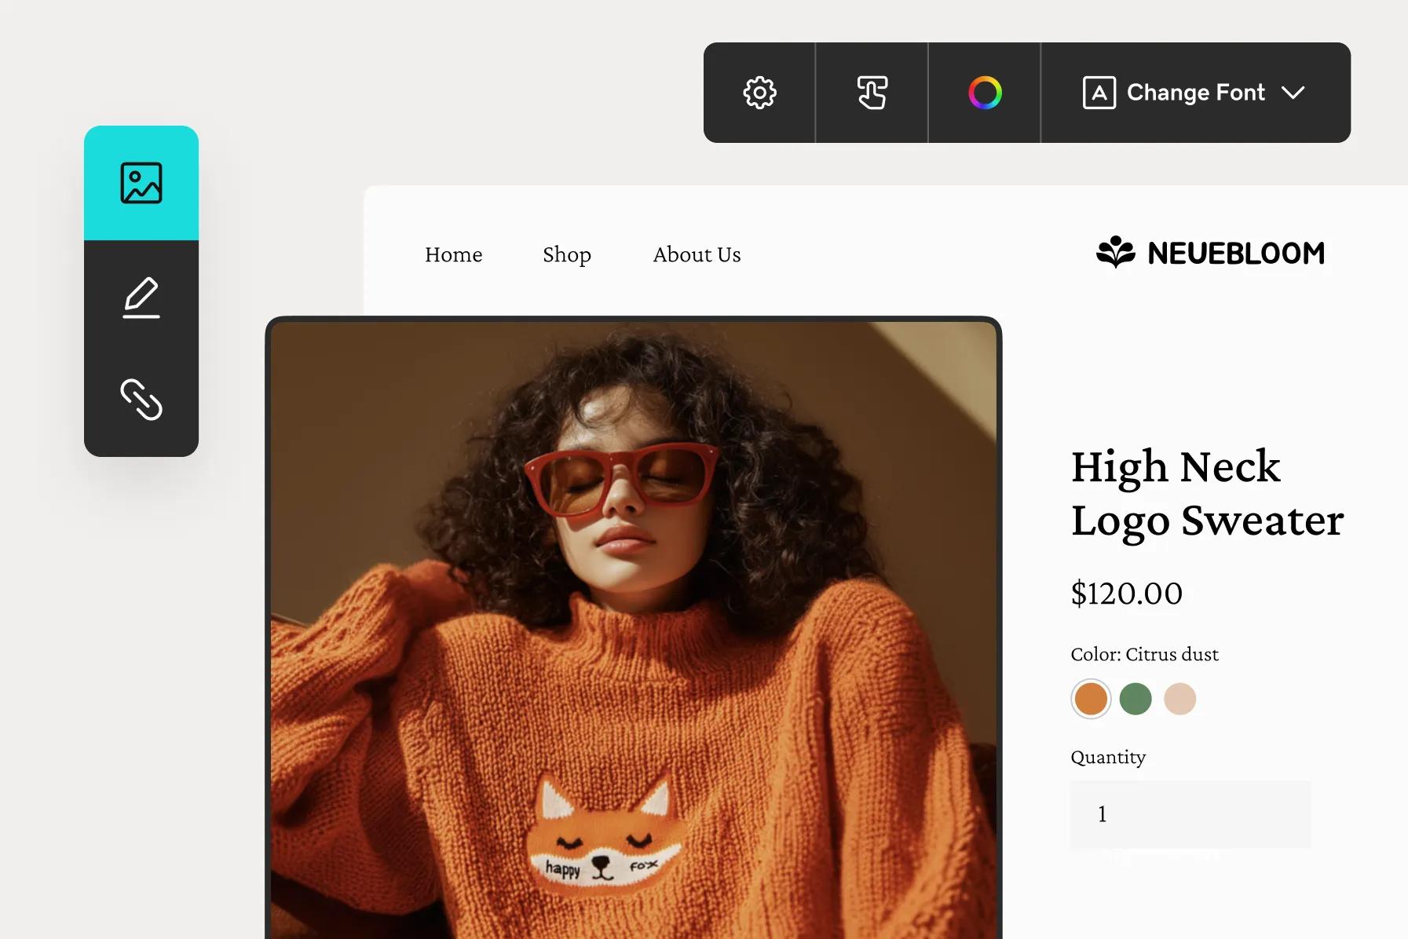Click the font letter icon beside Change Font
Image resolution: width=1408 pixels, height=939 pixels.
1099,92
